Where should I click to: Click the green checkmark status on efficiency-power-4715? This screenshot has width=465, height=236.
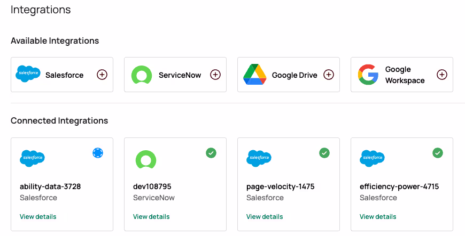(x=438, y=153)
